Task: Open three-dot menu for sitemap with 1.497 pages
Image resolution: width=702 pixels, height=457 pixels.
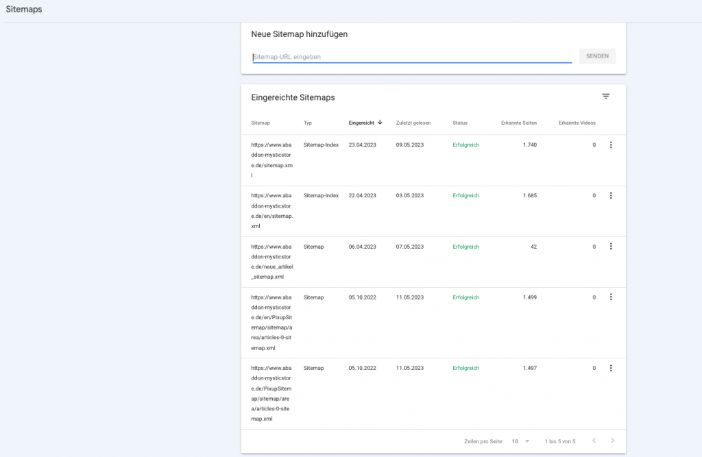Action: tap(610, 368)
